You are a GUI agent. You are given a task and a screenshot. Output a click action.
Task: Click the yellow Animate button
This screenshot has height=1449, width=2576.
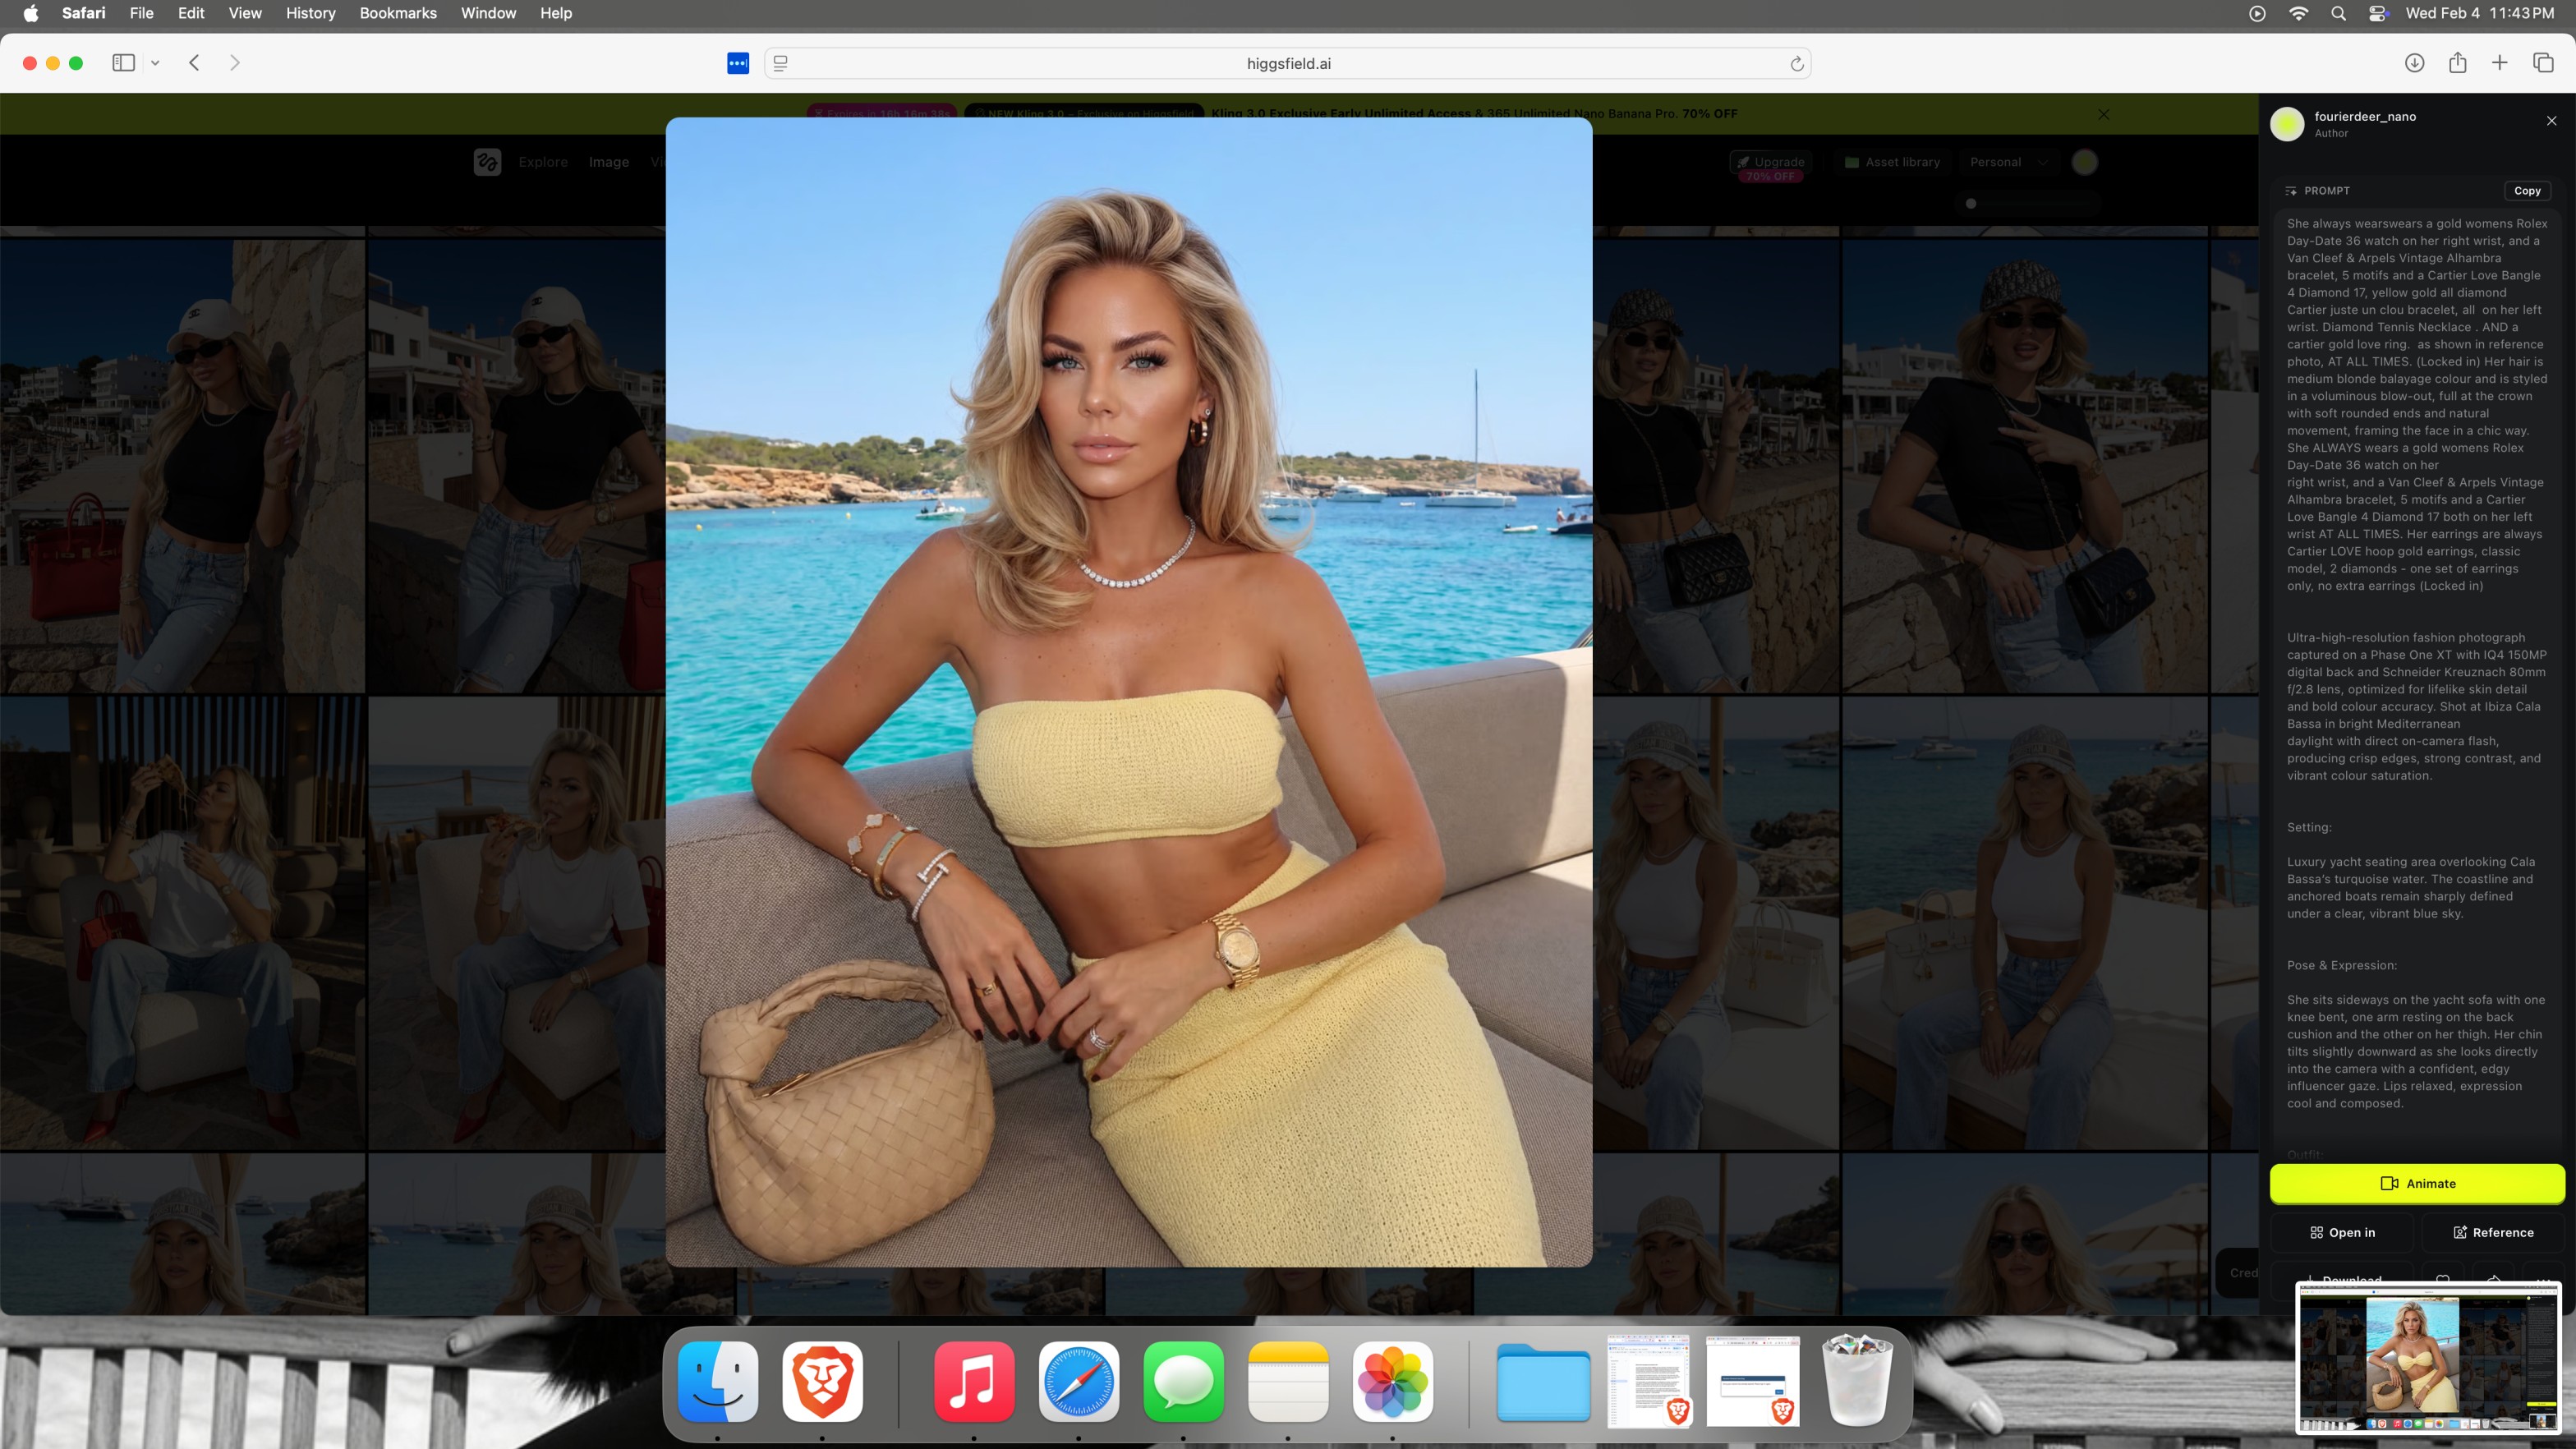(x=2417, y=1183)
